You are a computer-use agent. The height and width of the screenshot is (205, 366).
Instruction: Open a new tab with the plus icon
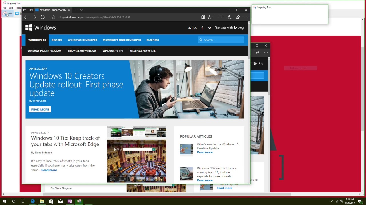click(x=75, y=10)
